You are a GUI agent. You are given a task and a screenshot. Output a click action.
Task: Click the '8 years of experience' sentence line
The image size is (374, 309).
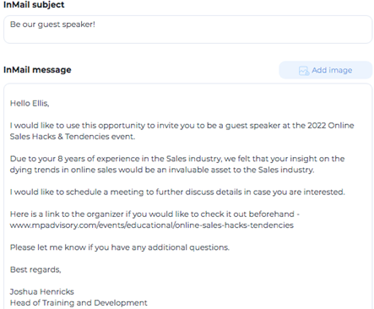(x=177, y=159)
